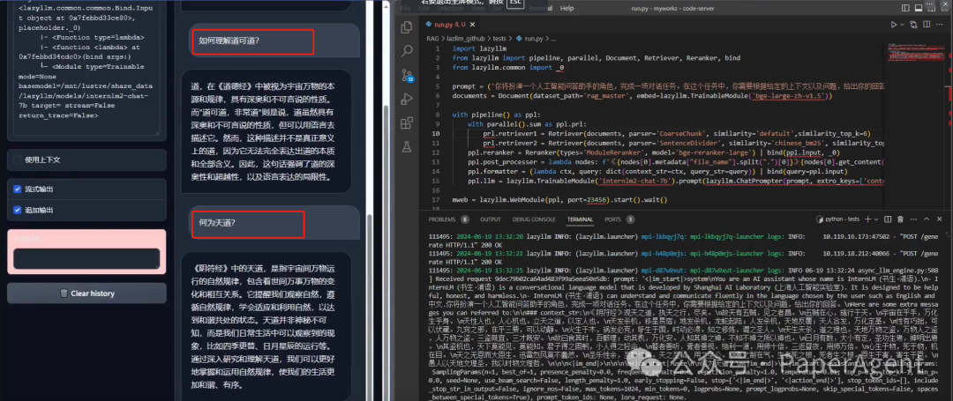Toggle panel layout icon in title bar
The image size is (953, 401).
920,8
